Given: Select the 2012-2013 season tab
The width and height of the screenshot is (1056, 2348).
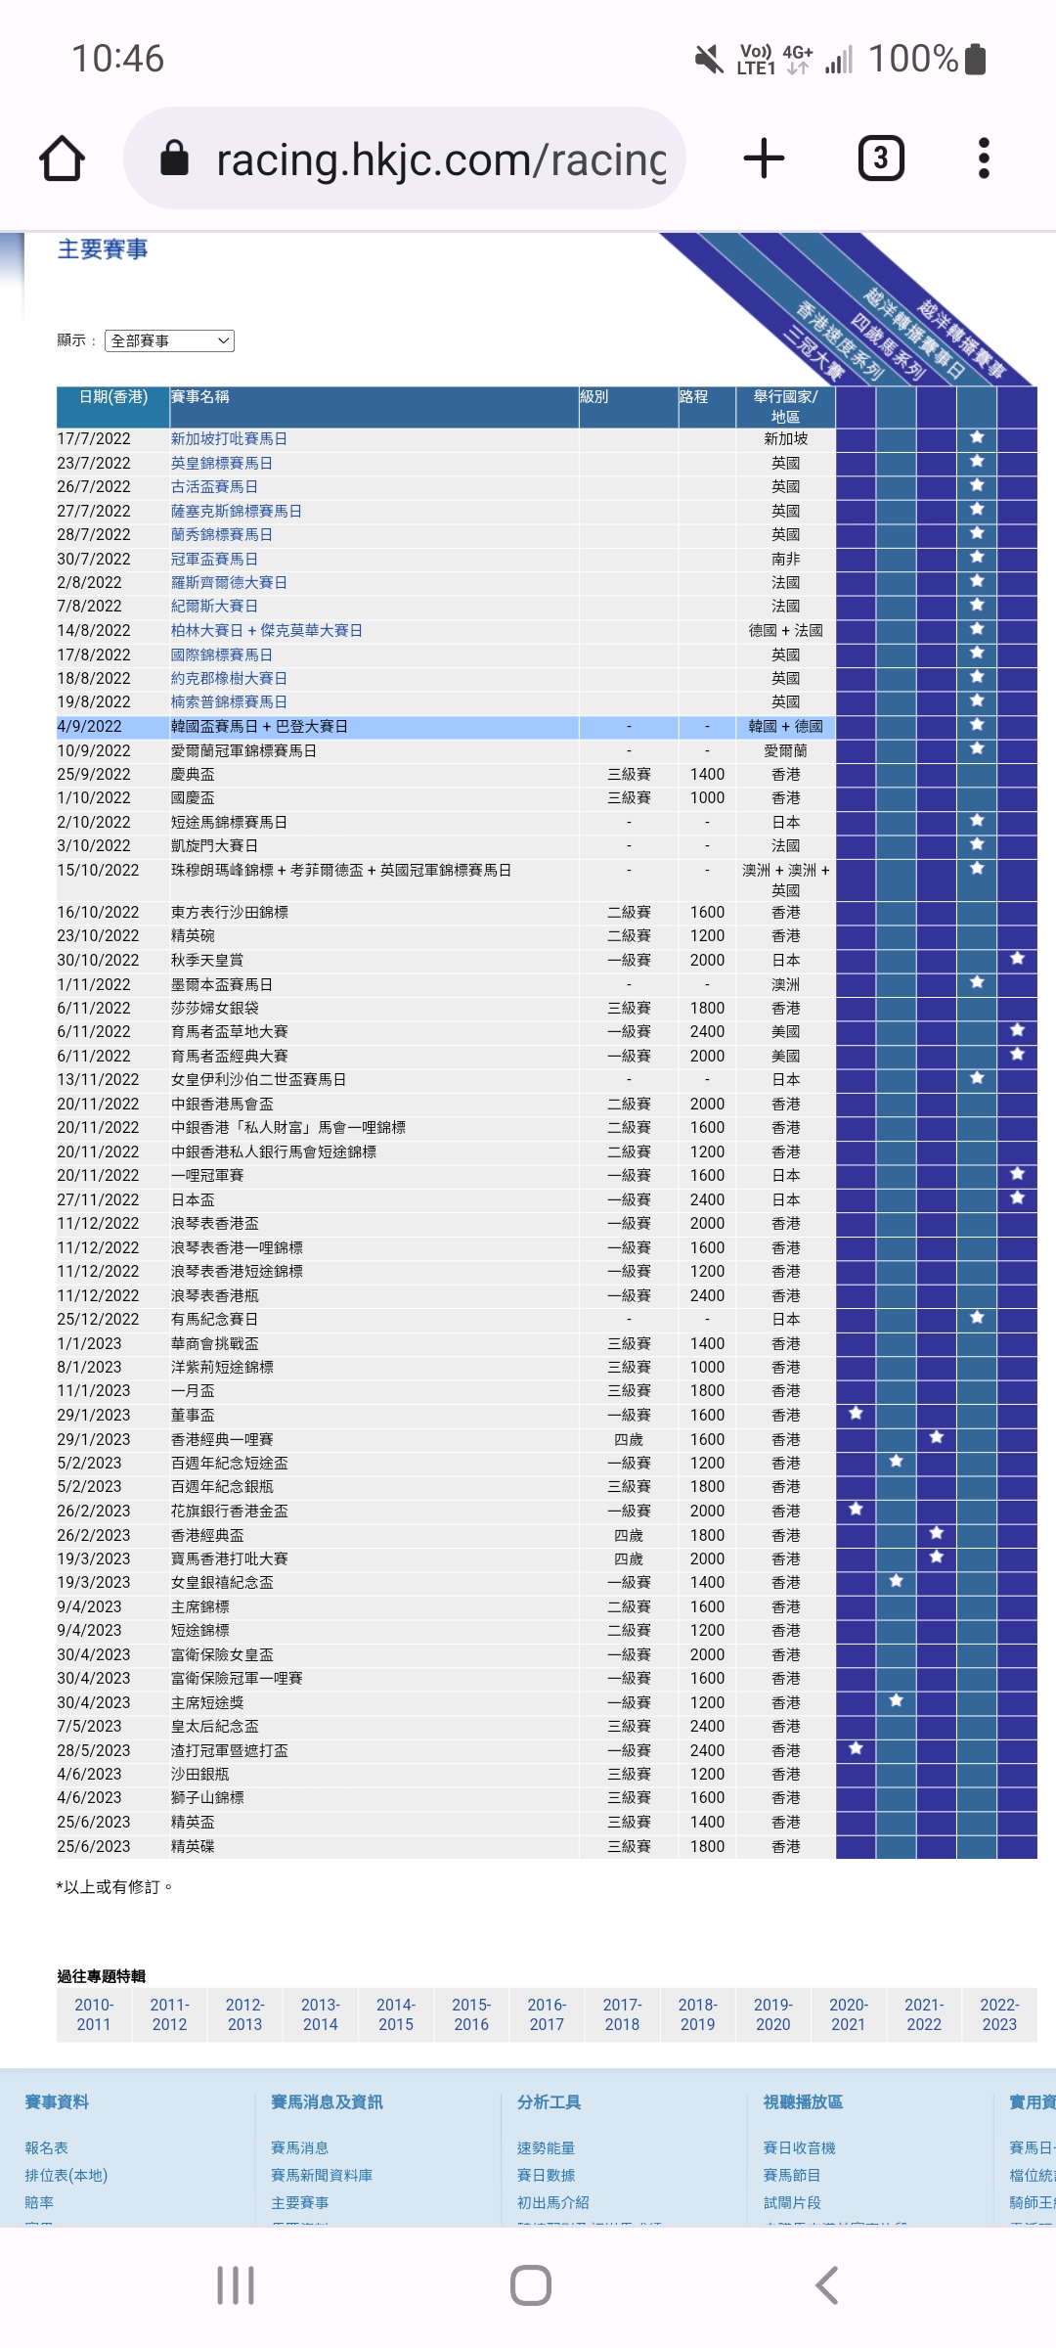Looking at the screenshot, I should click(x=244, y=2014).
